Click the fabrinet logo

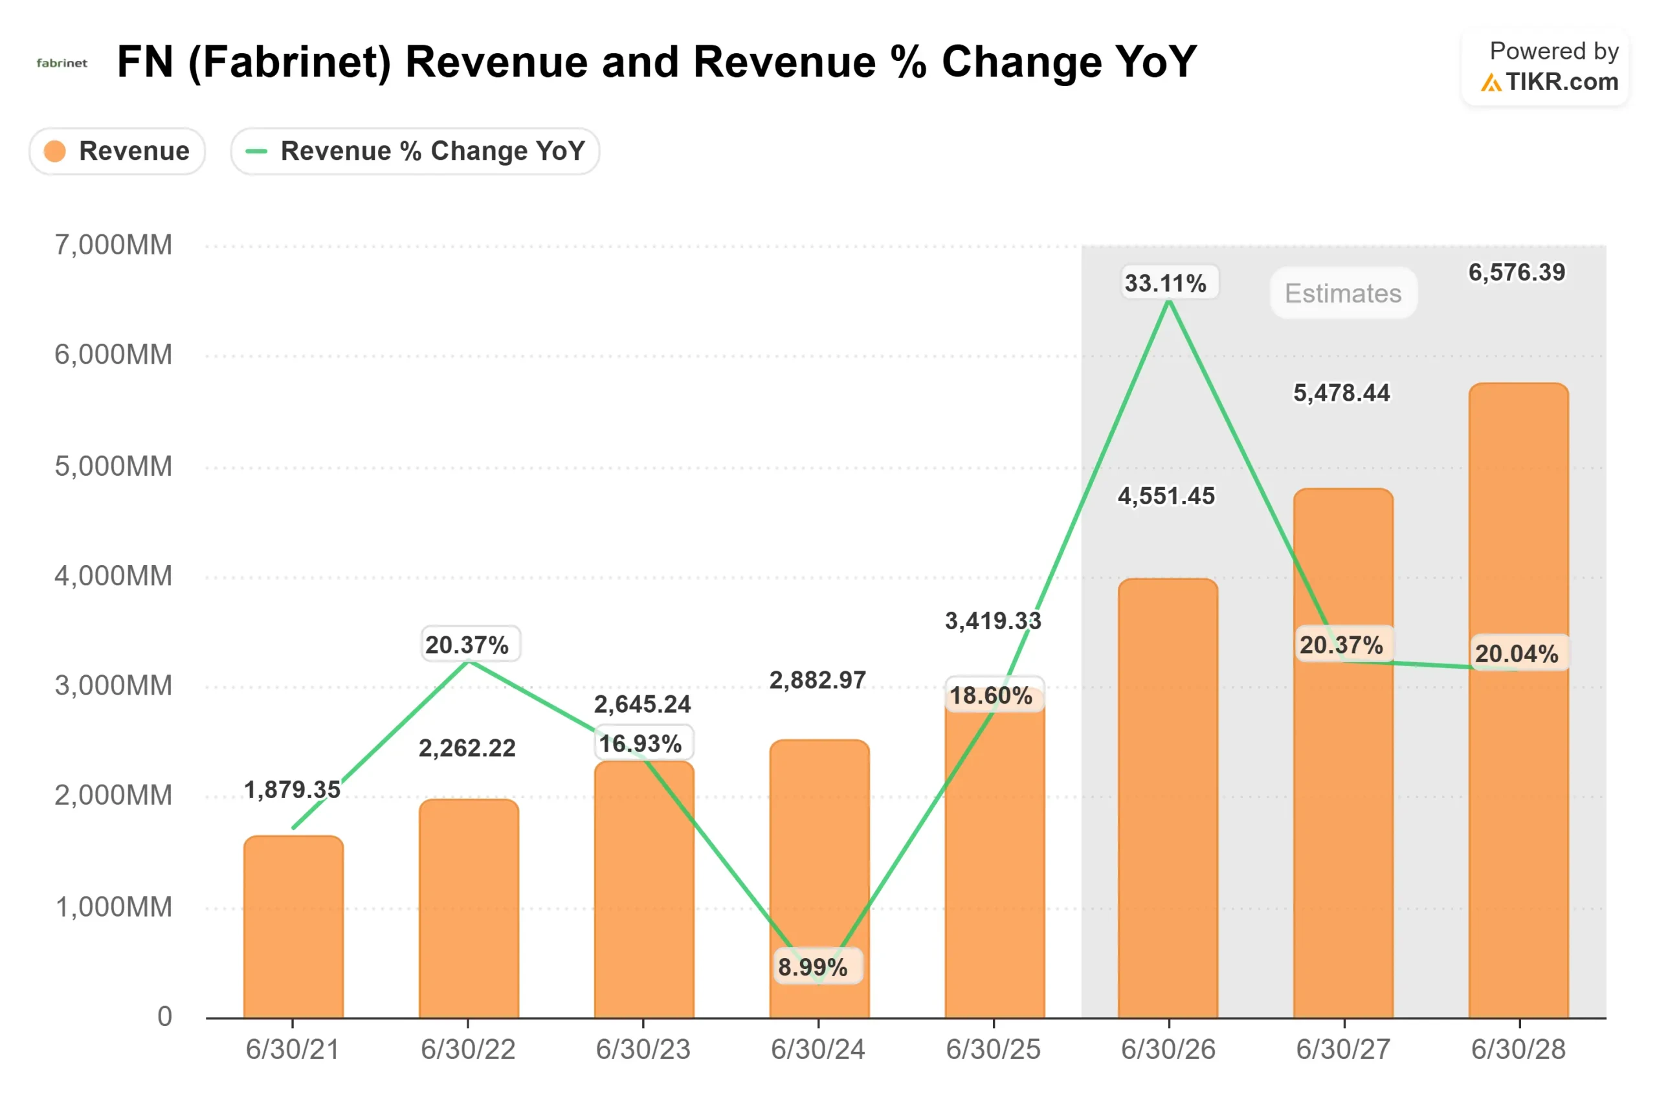[x=62, y=63]
